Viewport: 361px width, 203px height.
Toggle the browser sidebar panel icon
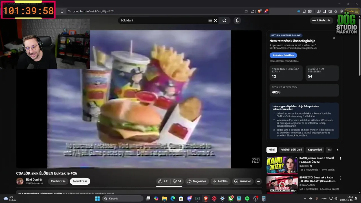pyautogui.click(x=325, y=11)
